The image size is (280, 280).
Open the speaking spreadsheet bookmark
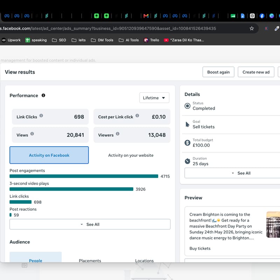36,40
